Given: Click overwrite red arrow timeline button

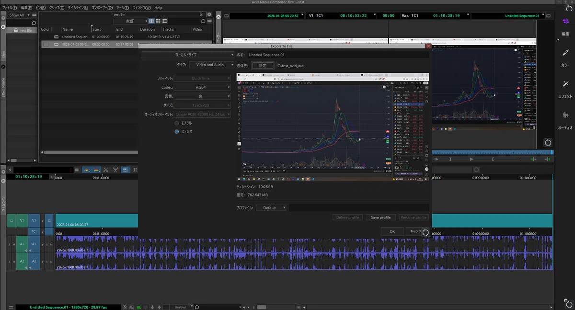Looking at the screenshot, I should click(x=96, y=170).
